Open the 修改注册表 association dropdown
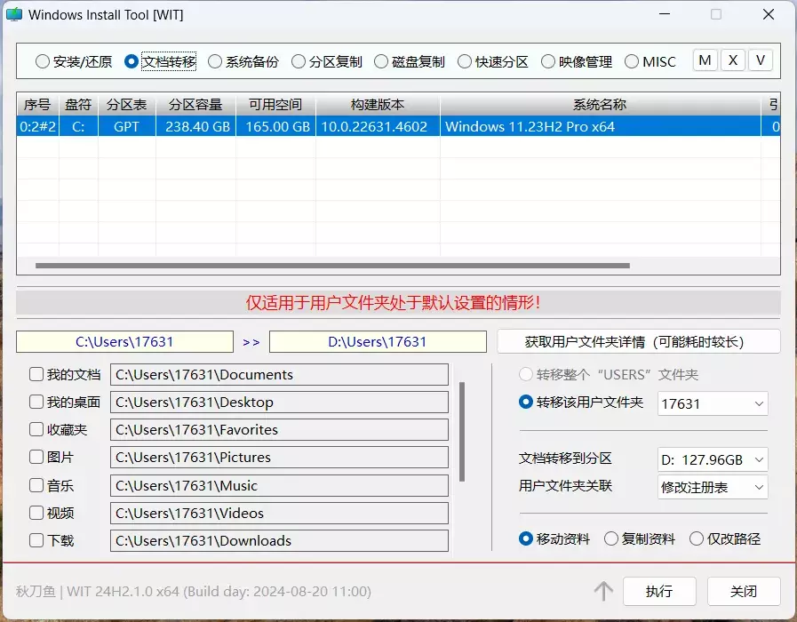 click(x=713, y=487)
